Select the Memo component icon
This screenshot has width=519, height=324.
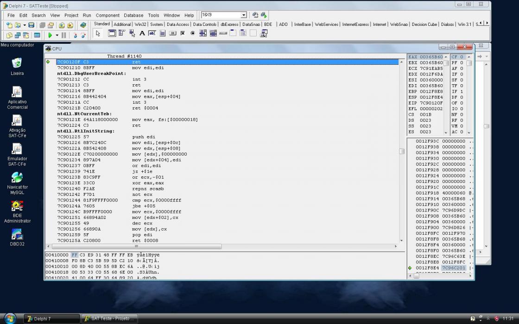click(x=162, y=33)
